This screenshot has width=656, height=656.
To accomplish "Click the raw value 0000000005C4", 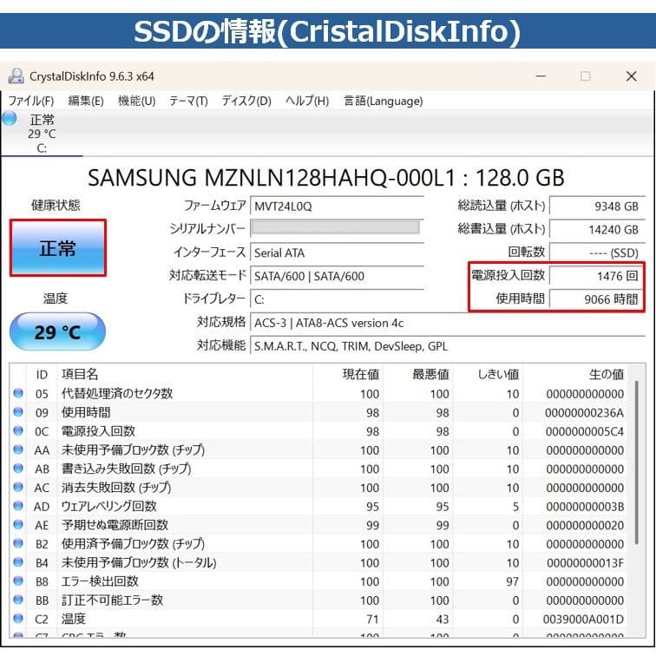I will (585, 432).
